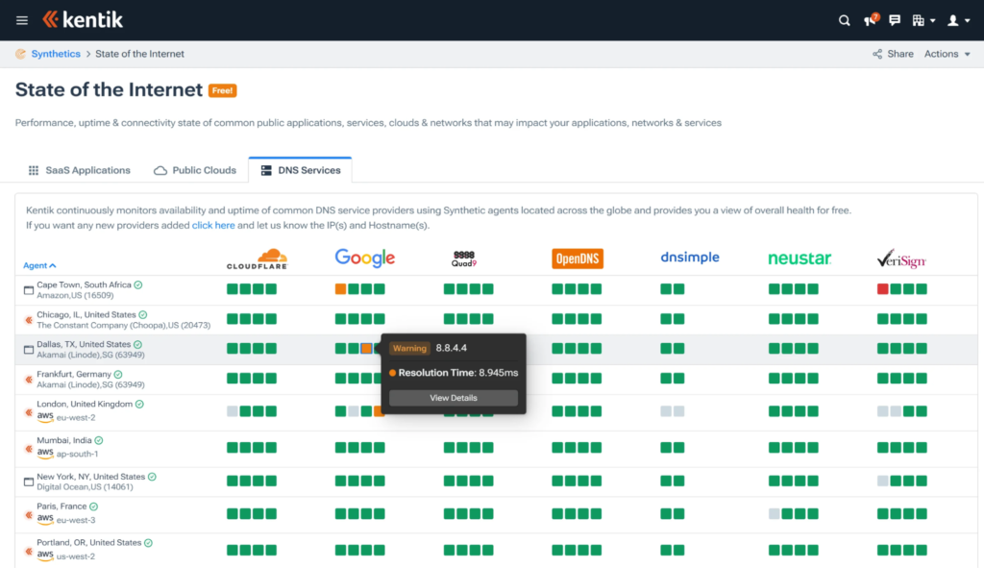Open the announcements megaphone icon

click(871, 20)
